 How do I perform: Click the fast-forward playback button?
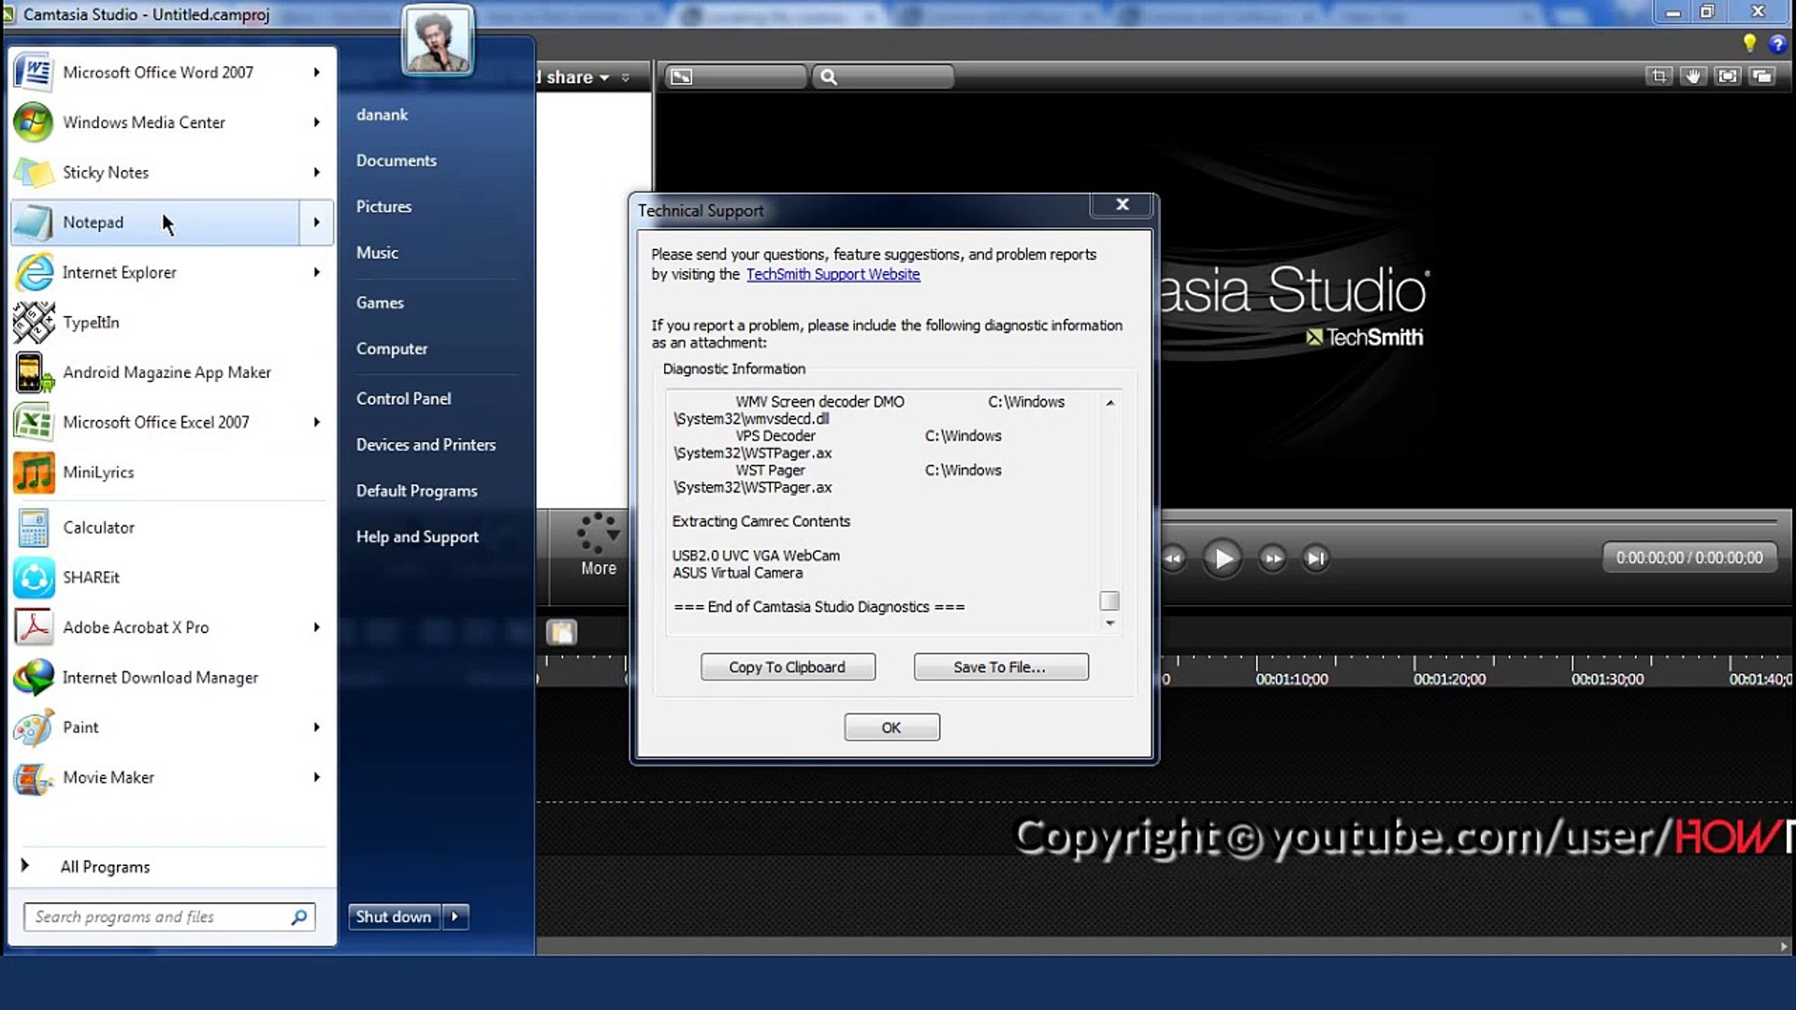pos(1272,558)
